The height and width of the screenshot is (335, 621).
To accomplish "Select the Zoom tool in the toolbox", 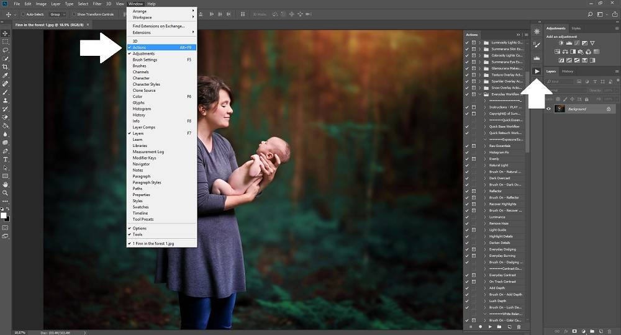I will pyautogui.click(x=5, y=192).
